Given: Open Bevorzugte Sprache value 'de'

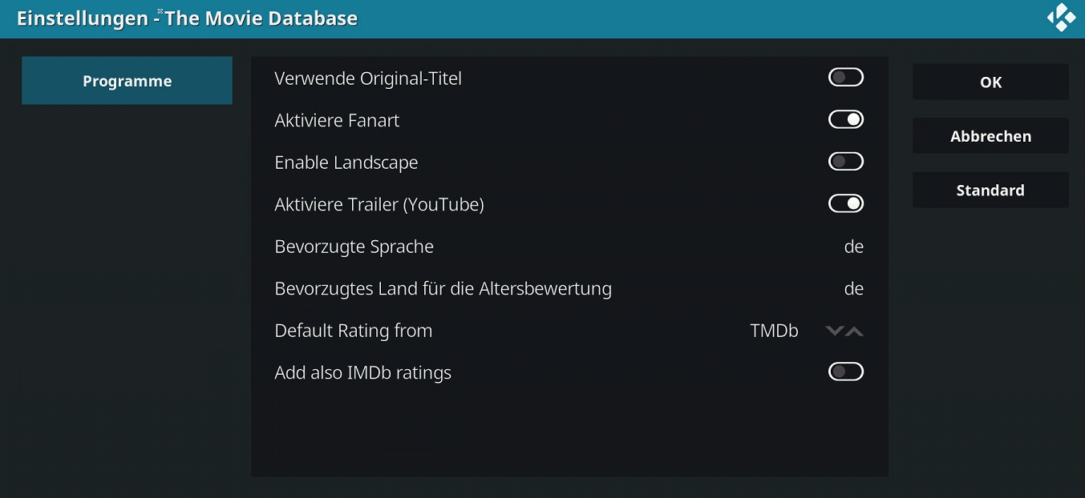Looking at the screenshot, I should click(854, 247).
